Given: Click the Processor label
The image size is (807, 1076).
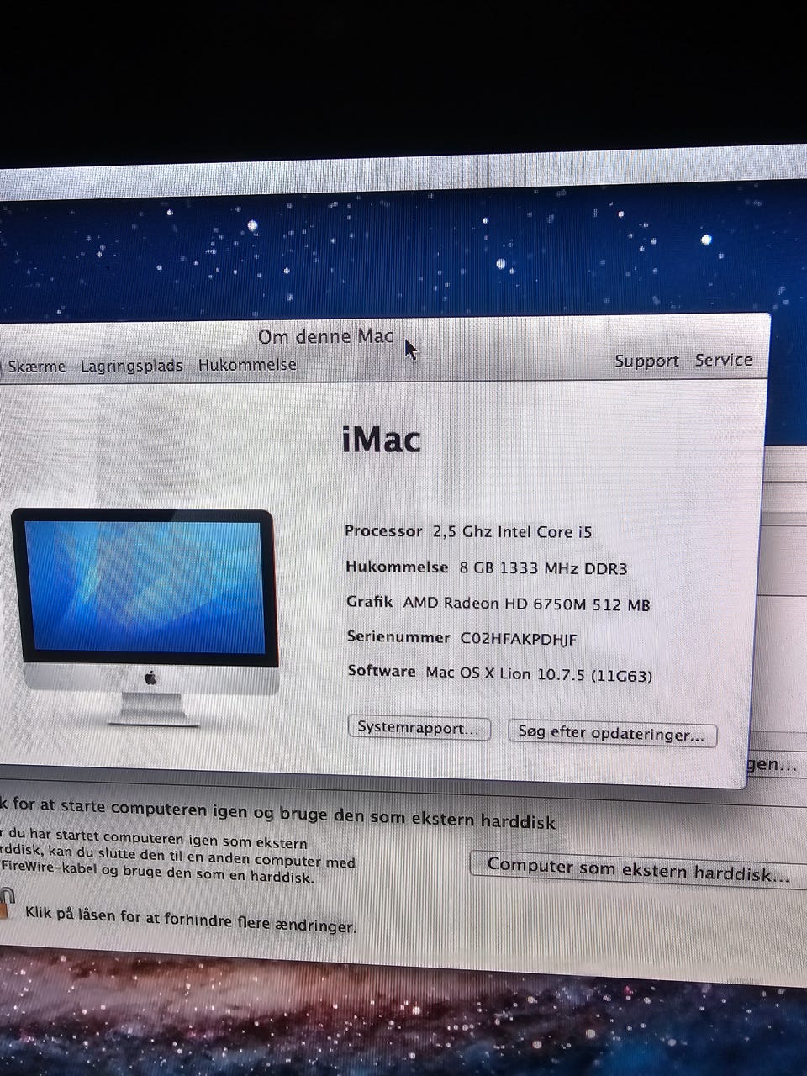Looking at the screenshot, I should 383,531.
